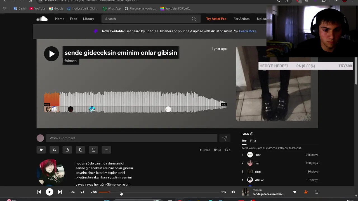
Task: Open the Word'den PDF'ye bookmark
Action: [176, 8]
